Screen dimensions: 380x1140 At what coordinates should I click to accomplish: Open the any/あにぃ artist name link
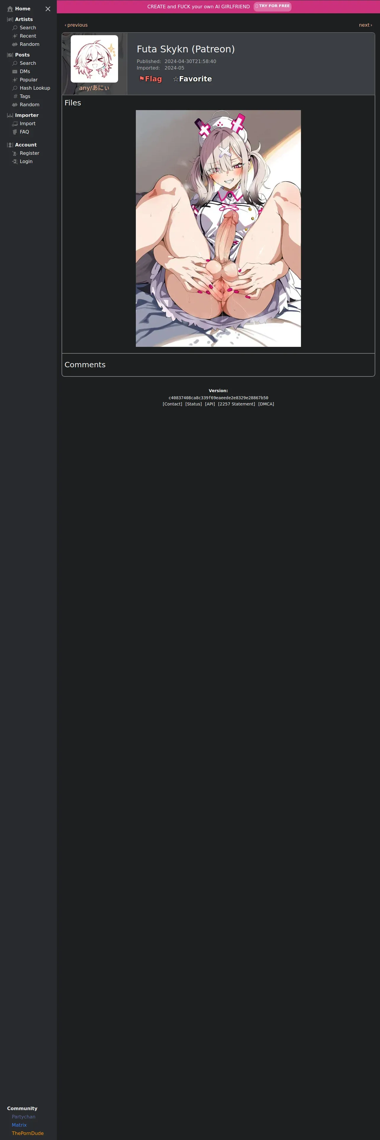point(94,88)
